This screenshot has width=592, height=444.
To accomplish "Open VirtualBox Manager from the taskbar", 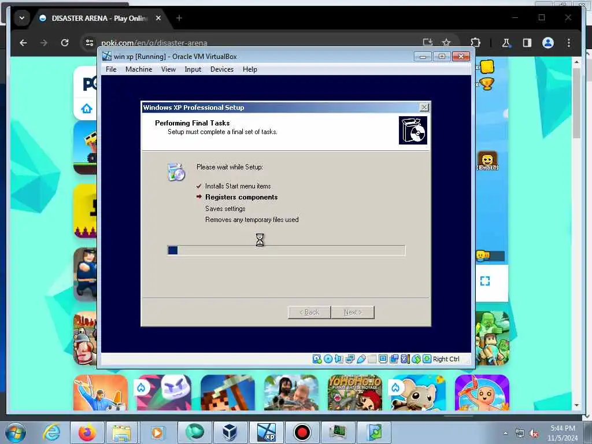I will [230, 432].
